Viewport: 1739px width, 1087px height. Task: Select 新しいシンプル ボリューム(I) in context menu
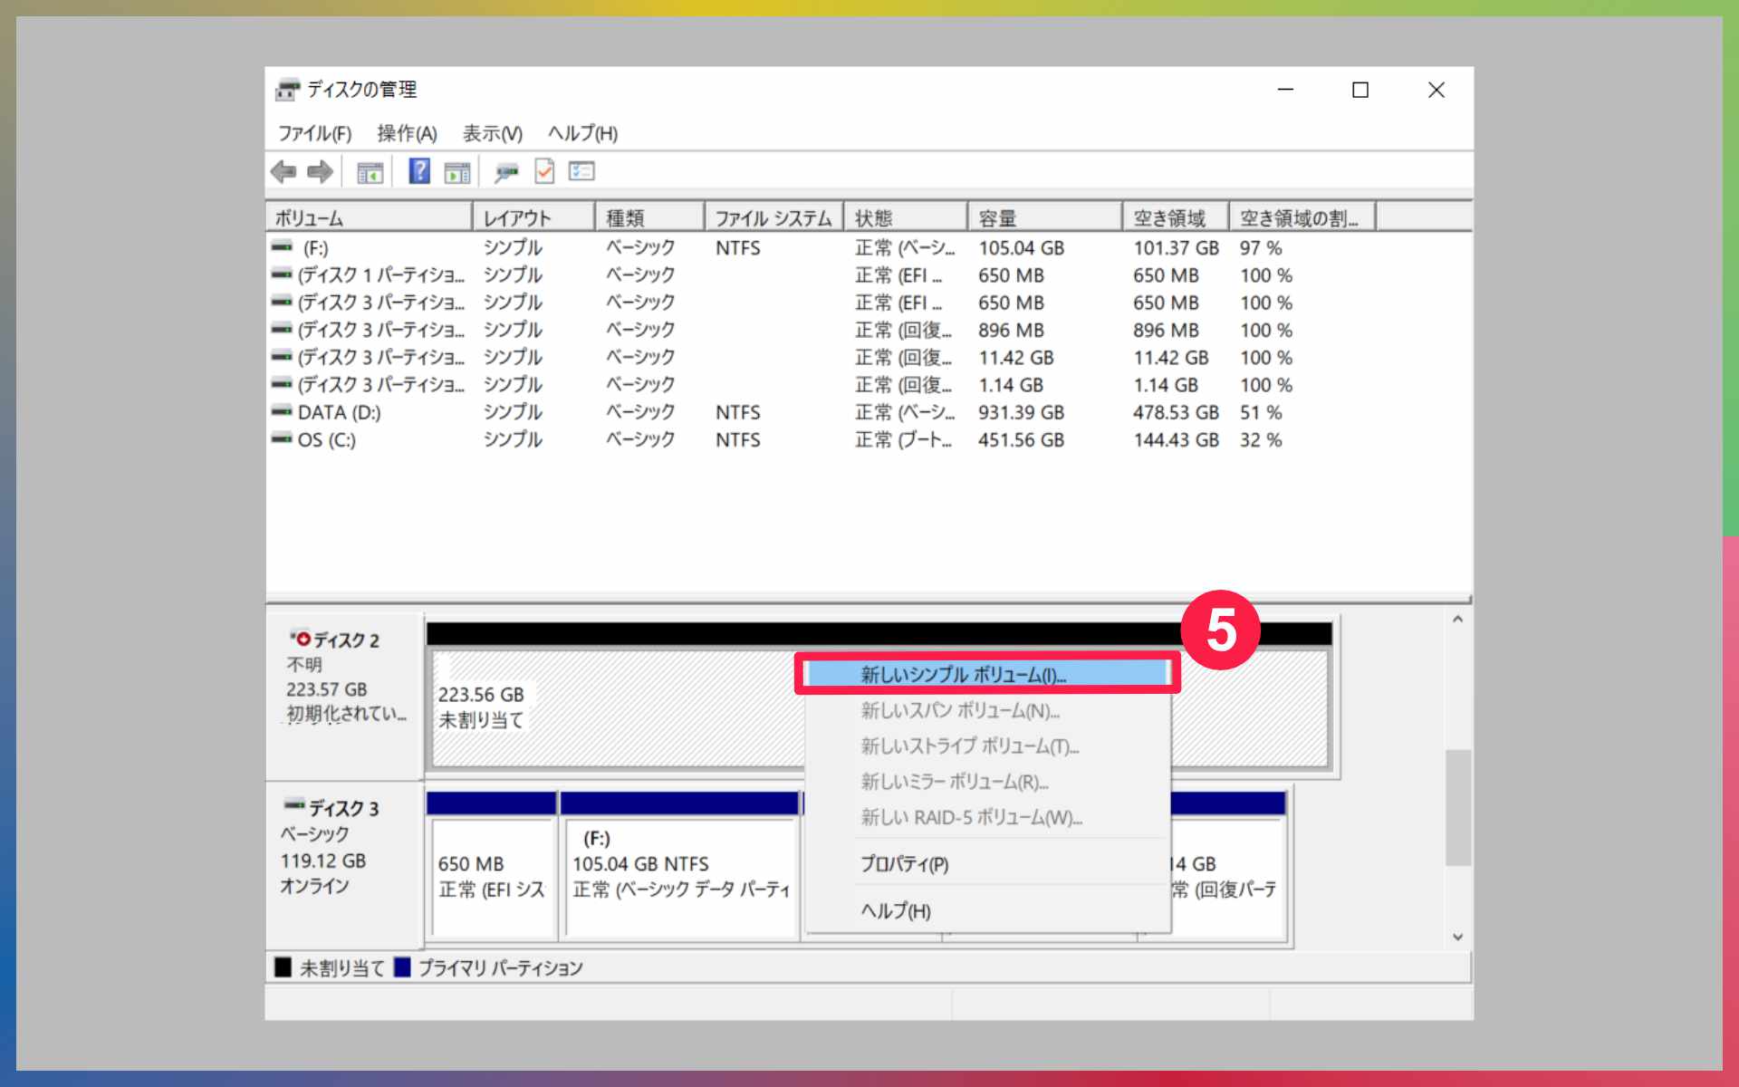(x=963, y=675)
